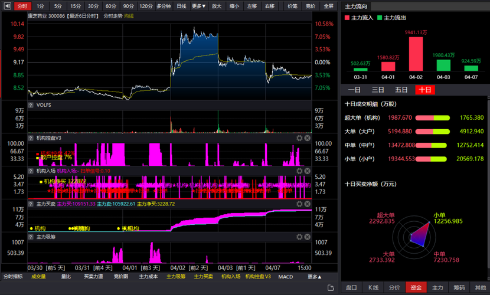Open help for the VOLFS indicator
Image resolution: width=490 pixels, height=295 pixels.
click(x=31, y=105)
